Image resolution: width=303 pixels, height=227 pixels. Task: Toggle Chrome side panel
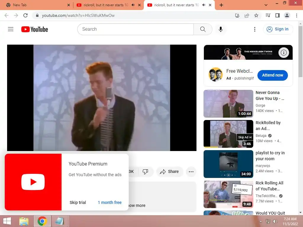point(278,15)
